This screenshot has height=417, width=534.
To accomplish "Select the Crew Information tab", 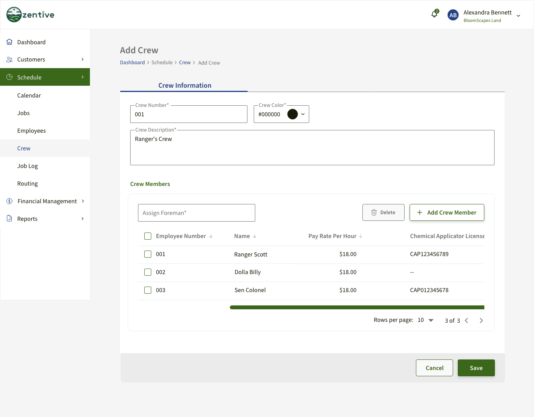I will point(185,85).
